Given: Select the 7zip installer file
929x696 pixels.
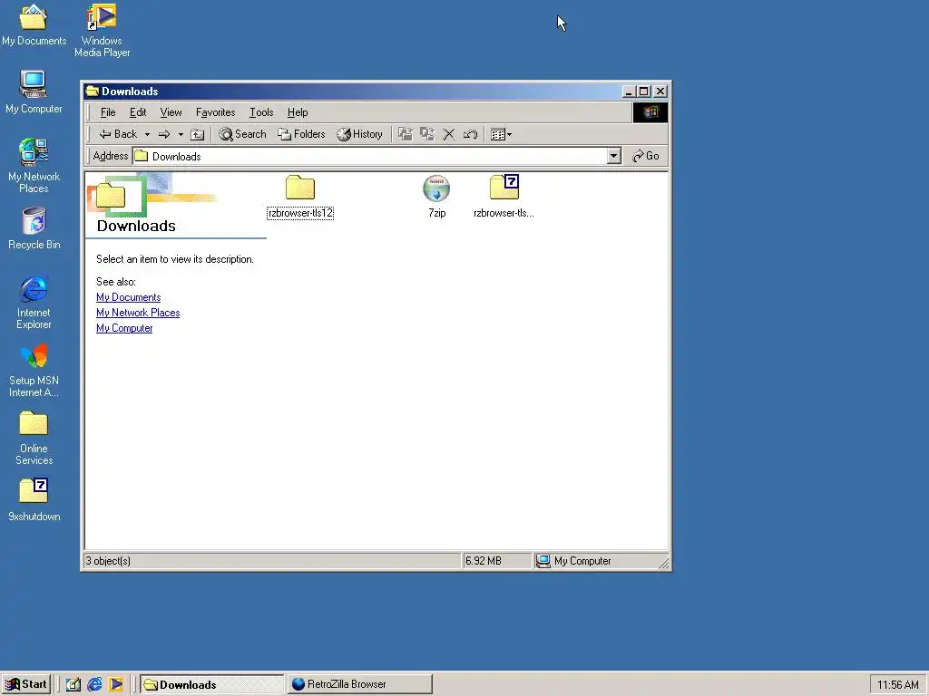Looking at the screenshot, I should pyautogui.click(x=436, y=197).
